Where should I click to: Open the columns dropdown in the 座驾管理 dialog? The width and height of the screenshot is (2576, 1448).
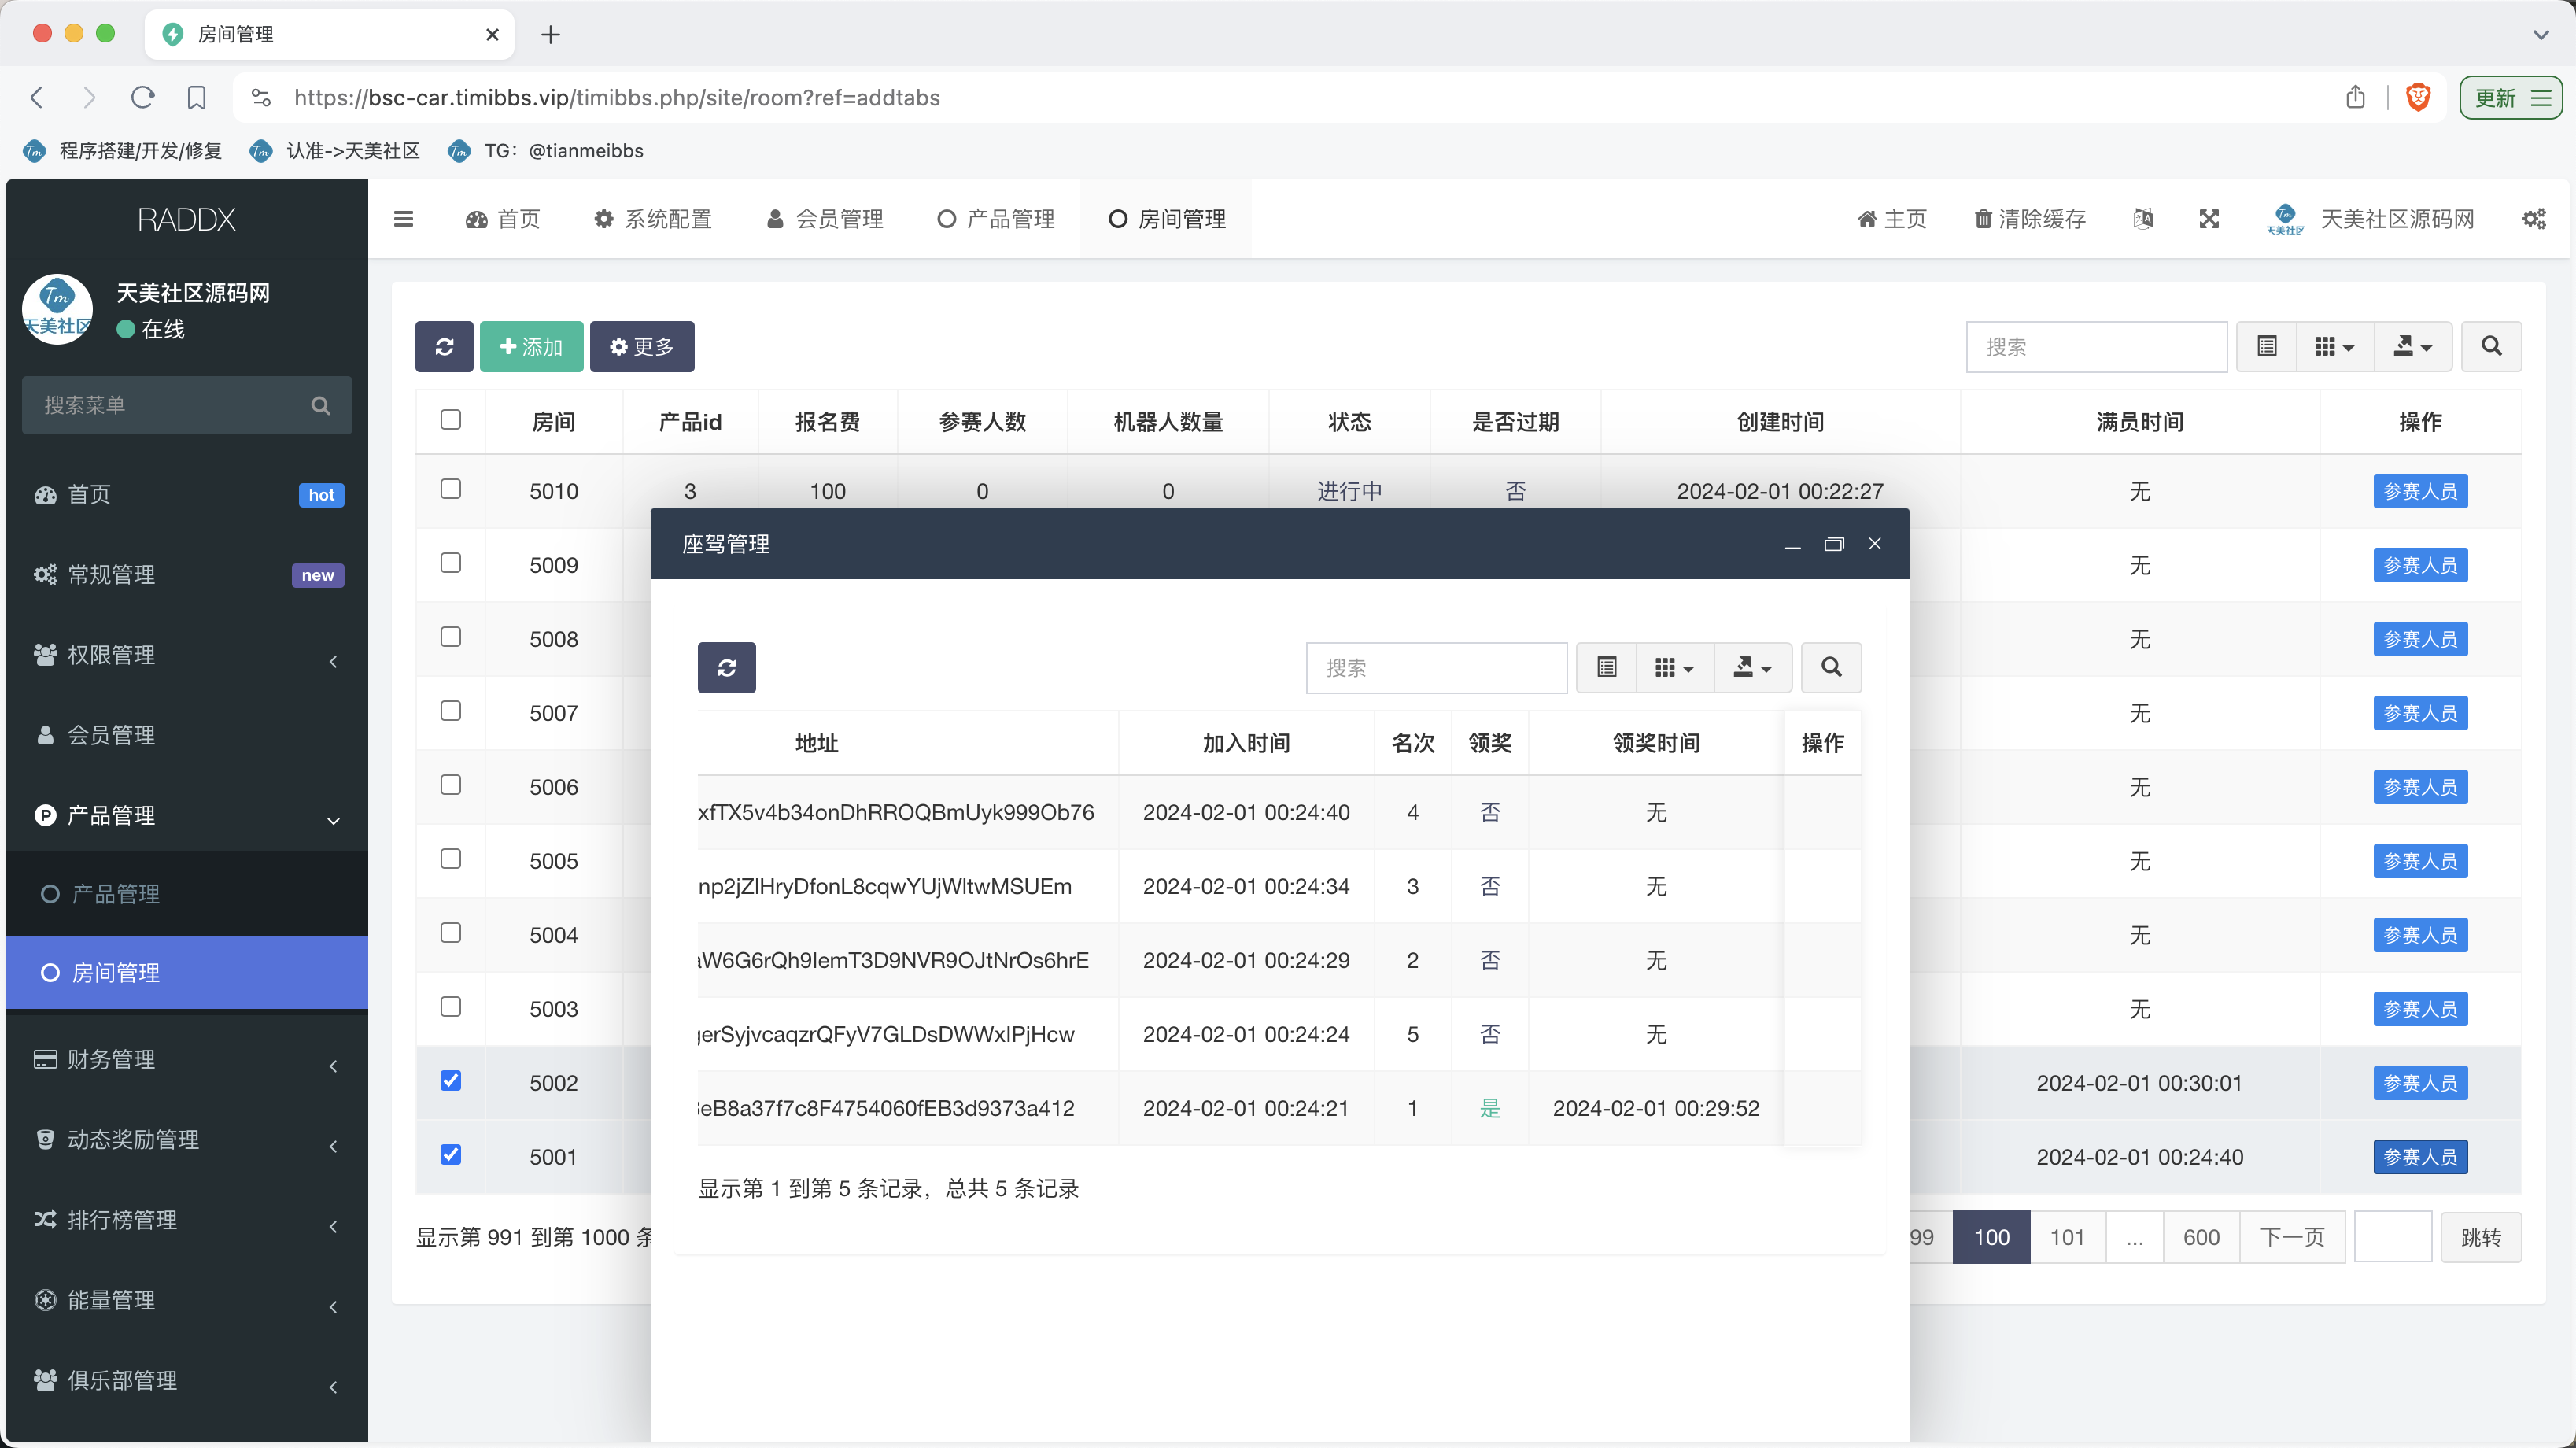coord(1675,667)
